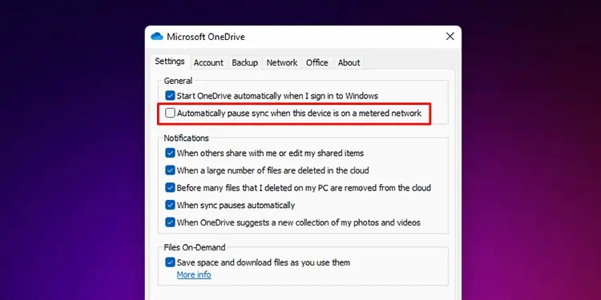Open the Office tab
The image size is (601, 300).
(317, 62)
